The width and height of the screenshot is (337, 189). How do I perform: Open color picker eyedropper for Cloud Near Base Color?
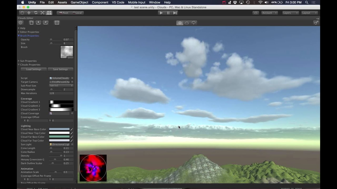click(x=72, y=129)
